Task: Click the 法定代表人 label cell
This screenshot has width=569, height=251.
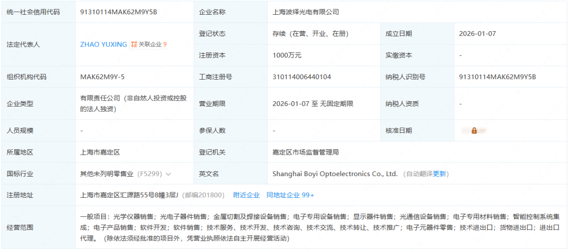Action: point(38,44)
